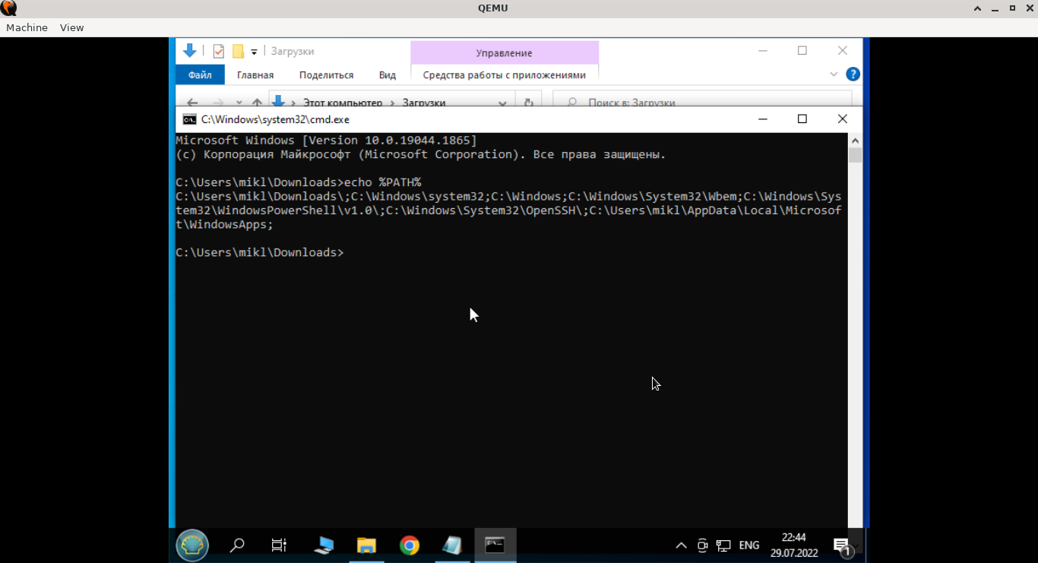Close the Explorer Загрузки window
Image resolution: width=1038 pixels, height=563 pixels.
tap(842, 51)
